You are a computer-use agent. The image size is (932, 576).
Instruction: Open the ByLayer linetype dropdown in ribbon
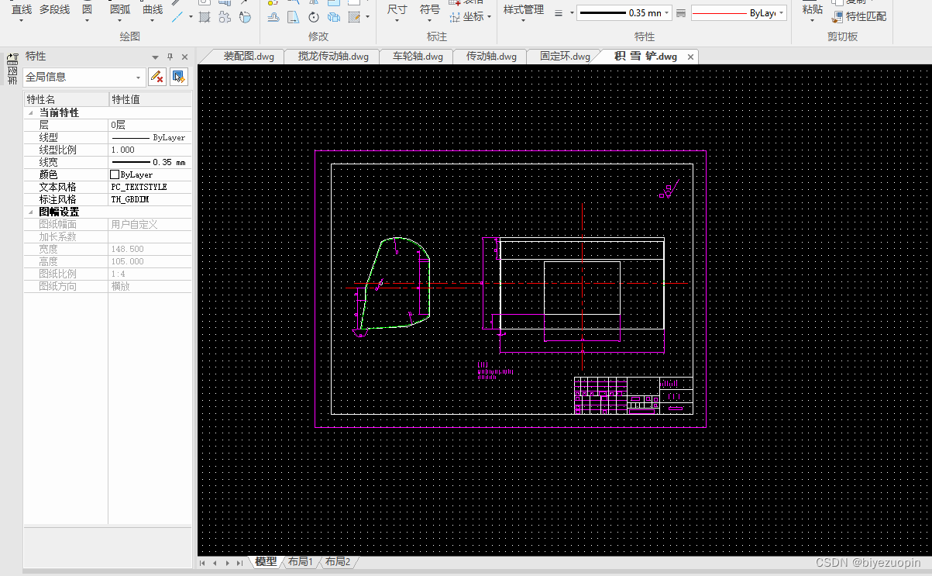click(781, 13)
